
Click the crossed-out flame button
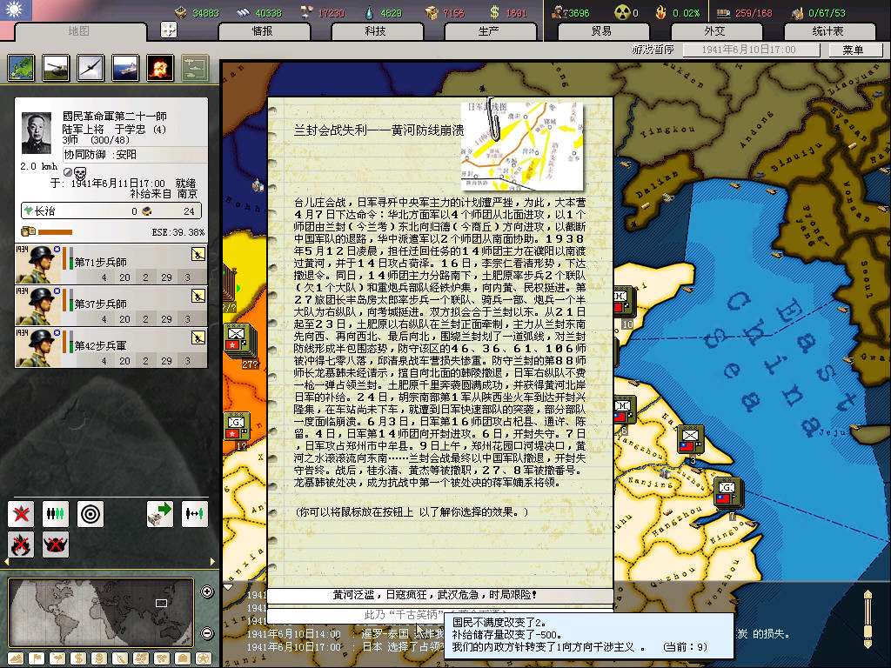tap(21, 544)
